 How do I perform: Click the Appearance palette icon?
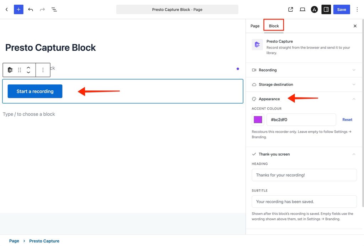tap(254, 99)
